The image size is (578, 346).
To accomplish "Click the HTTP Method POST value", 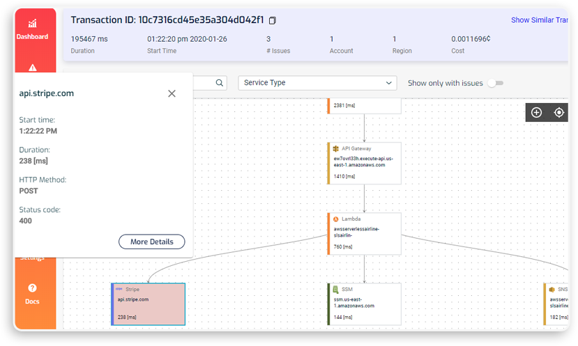I will [x=29, y=191].
